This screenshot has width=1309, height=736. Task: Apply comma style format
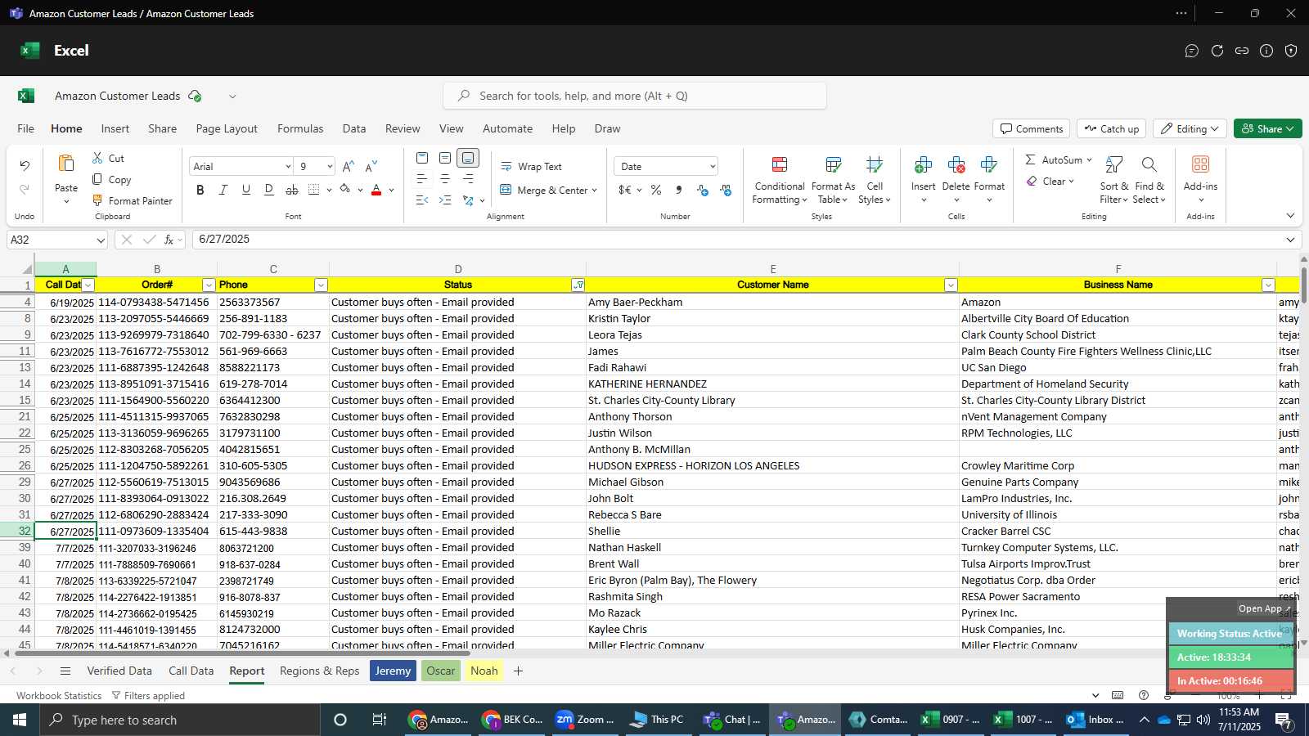679,190
